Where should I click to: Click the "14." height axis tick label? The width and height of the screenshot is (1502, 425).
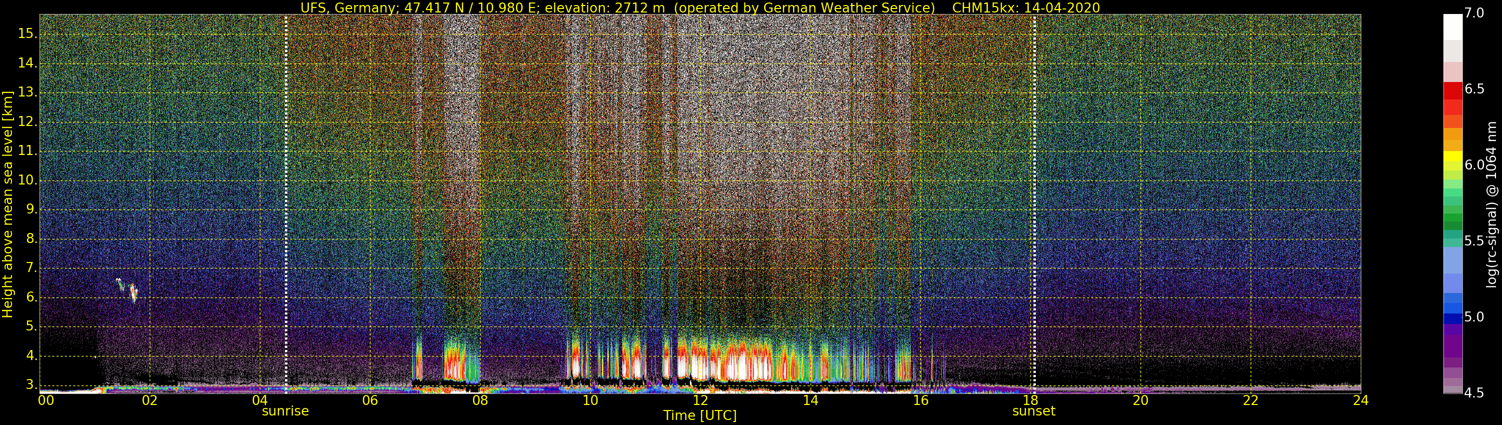click(x=28, y=63)
